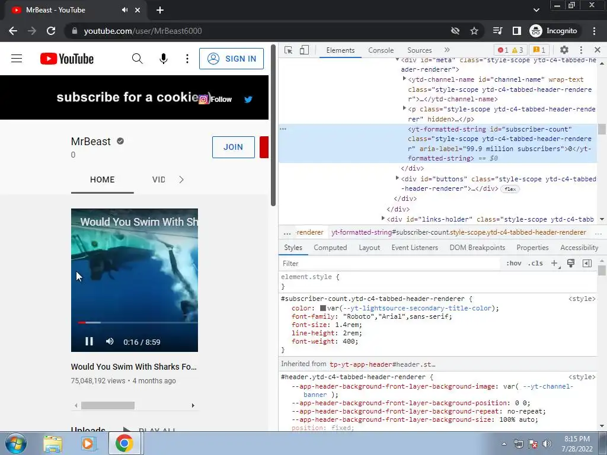Open File Explorer from taskbar

[x=53, y=444]
